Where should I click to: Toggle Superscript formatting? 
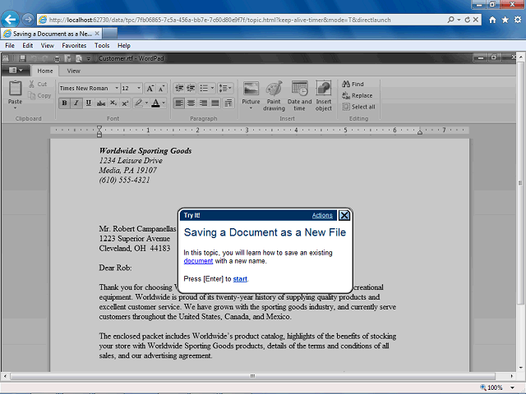point(125,103)
